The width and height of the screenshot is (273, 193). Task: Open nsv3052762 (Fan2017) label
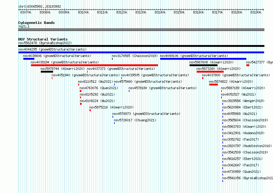pos(240,139)
